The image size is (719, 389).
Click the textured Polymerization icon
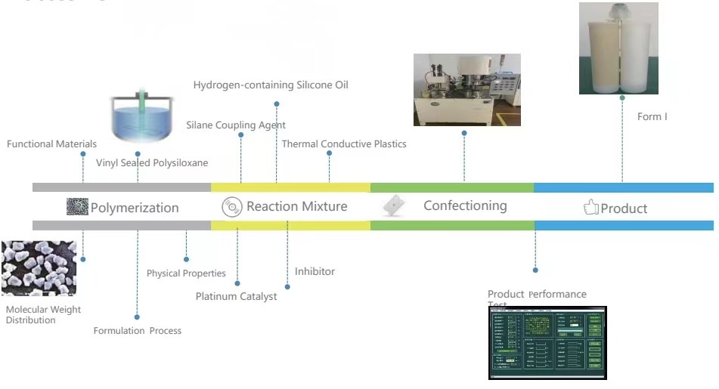pos(77,207)
